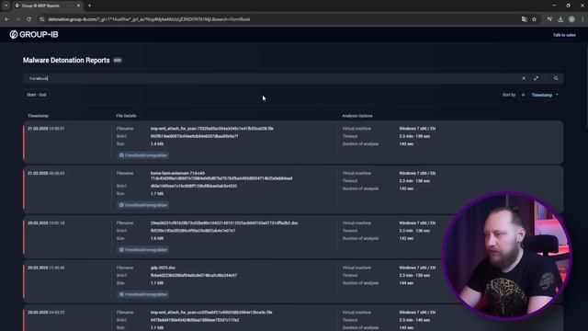Click the Talk to sales link
The image size is (588, 331).
[x=564, y=35]
